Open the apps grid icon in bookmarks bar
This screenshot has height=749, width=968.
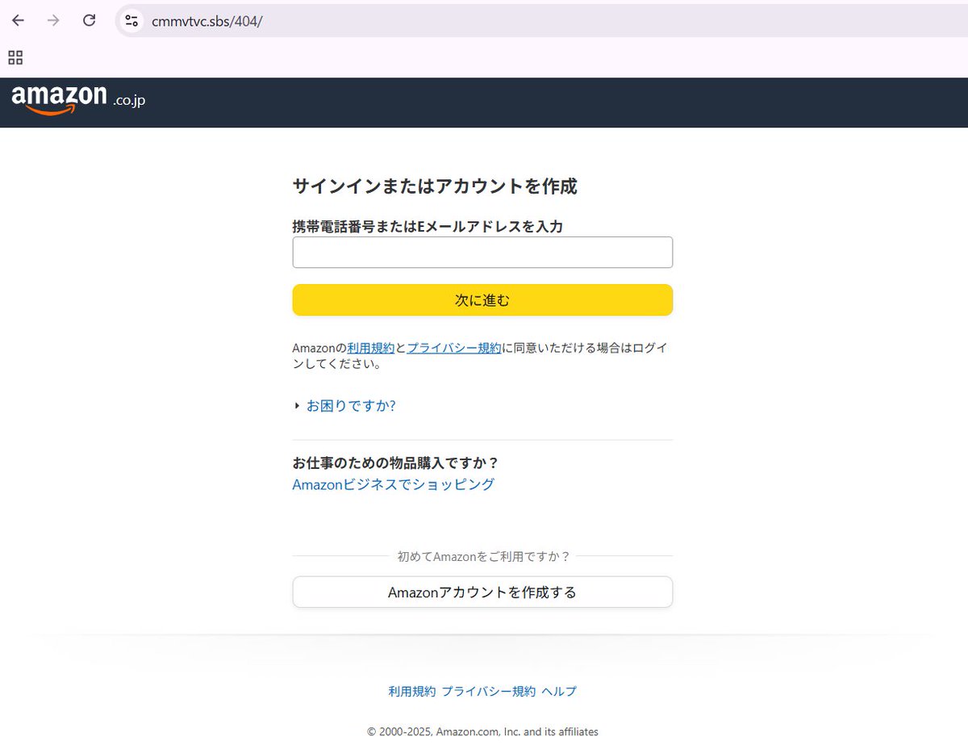pos(15,57)
